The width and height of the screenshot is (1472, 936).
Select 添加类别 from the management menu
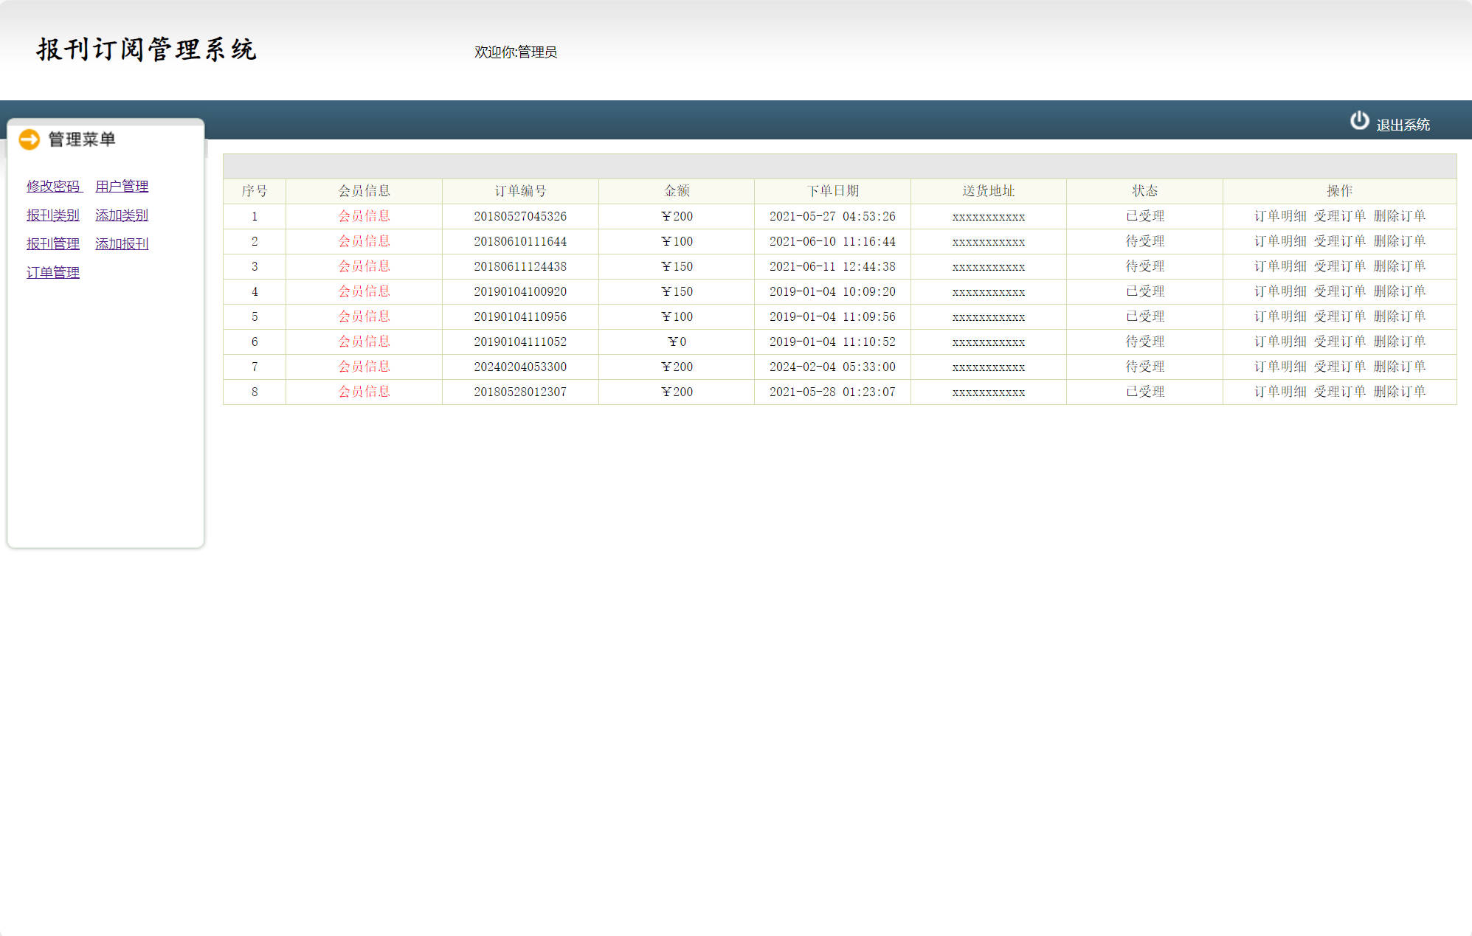tap(122, 215)
